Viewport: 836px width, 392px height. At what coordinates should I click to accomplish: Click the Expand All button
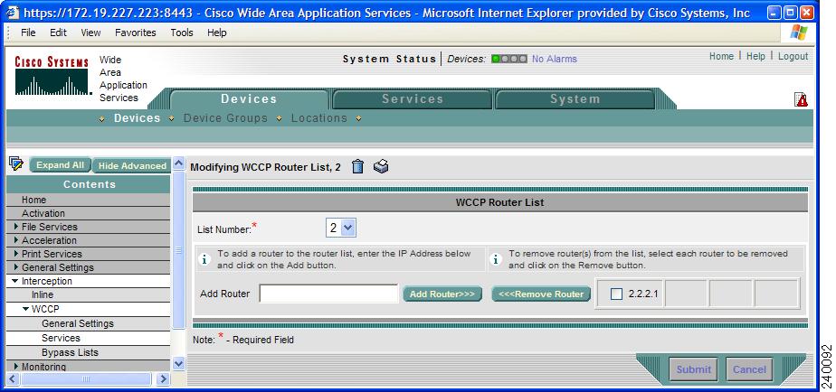click(x=61, y=165)
